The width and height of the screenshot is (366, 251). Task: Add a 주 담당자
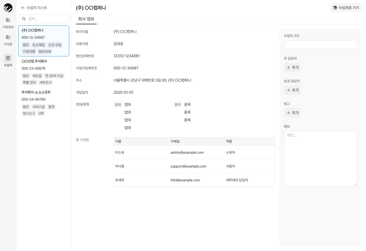(292, 67)
